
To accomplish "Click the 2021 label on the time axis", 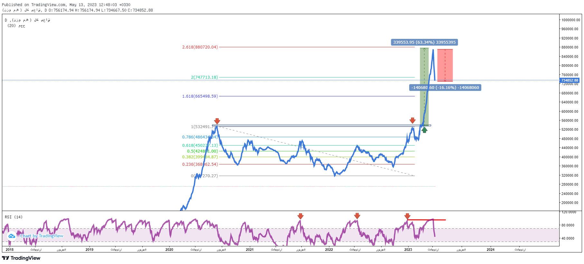I will coord(250,250).
